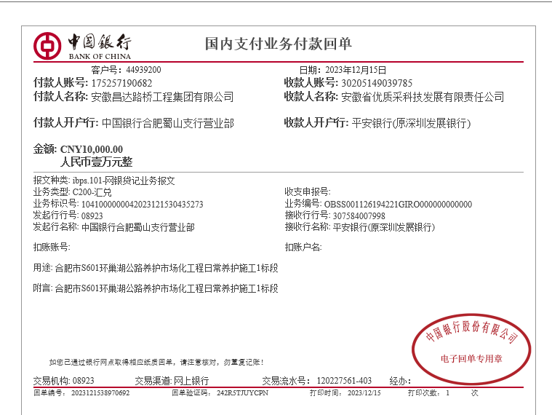
Task: Click payee name 安徽省优质采科技发展有限责任公司
Action: pyautogui.click(x=423, y=97)
